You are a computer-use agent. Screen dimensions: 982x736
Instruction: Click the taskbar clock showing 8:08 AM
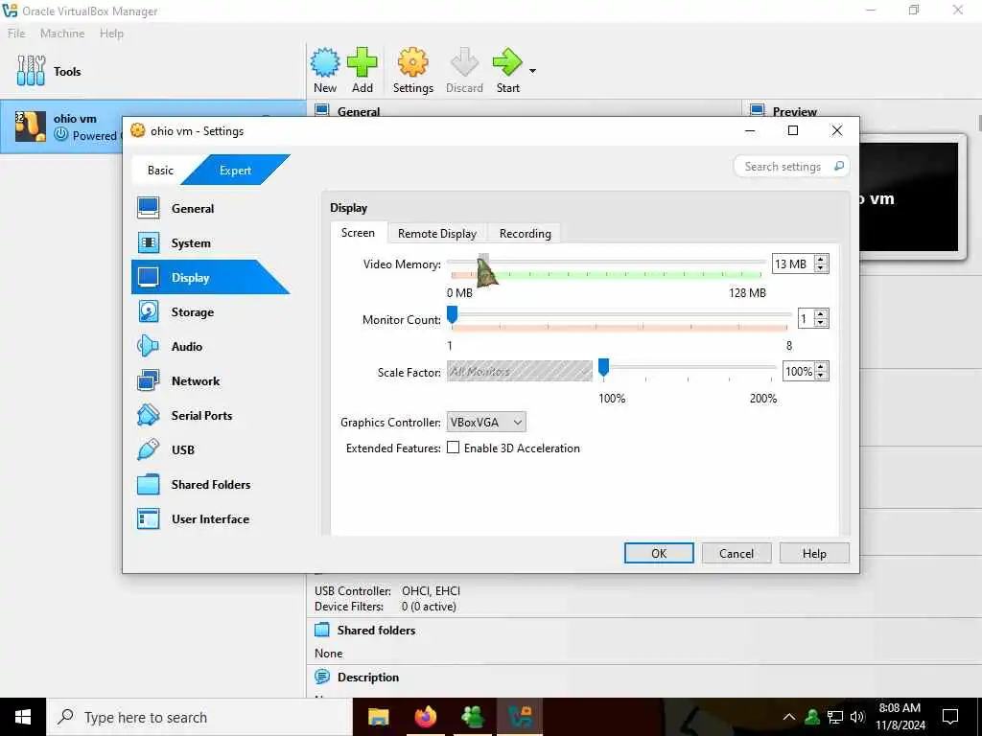tap(900, 717)
